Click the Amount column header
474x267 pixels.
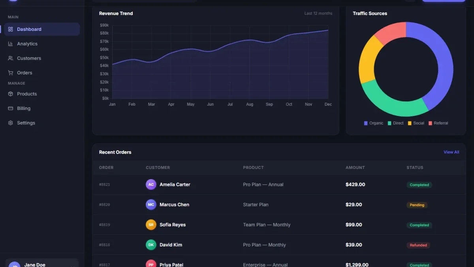(x=355, y=168)
